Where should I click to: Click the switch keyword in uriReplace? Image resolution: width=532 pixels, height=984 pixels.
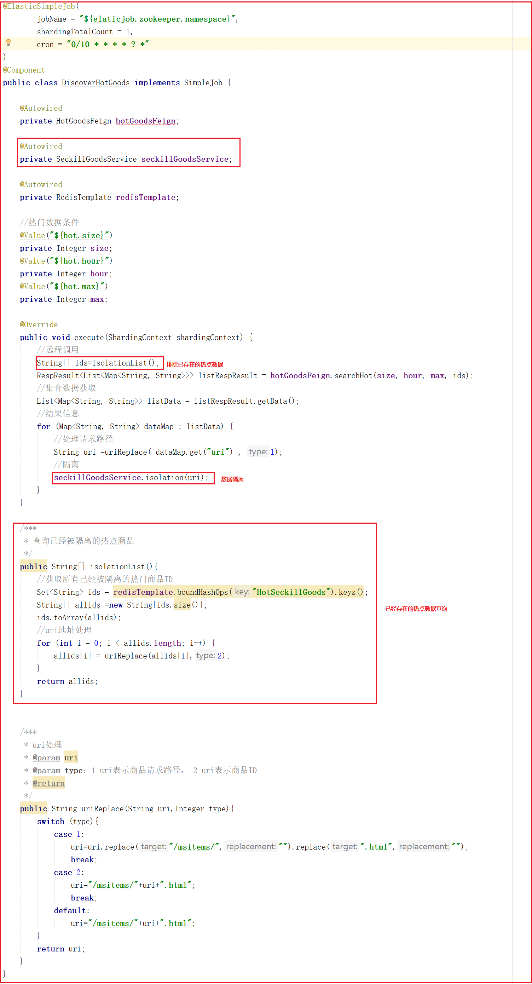point(51,821)
